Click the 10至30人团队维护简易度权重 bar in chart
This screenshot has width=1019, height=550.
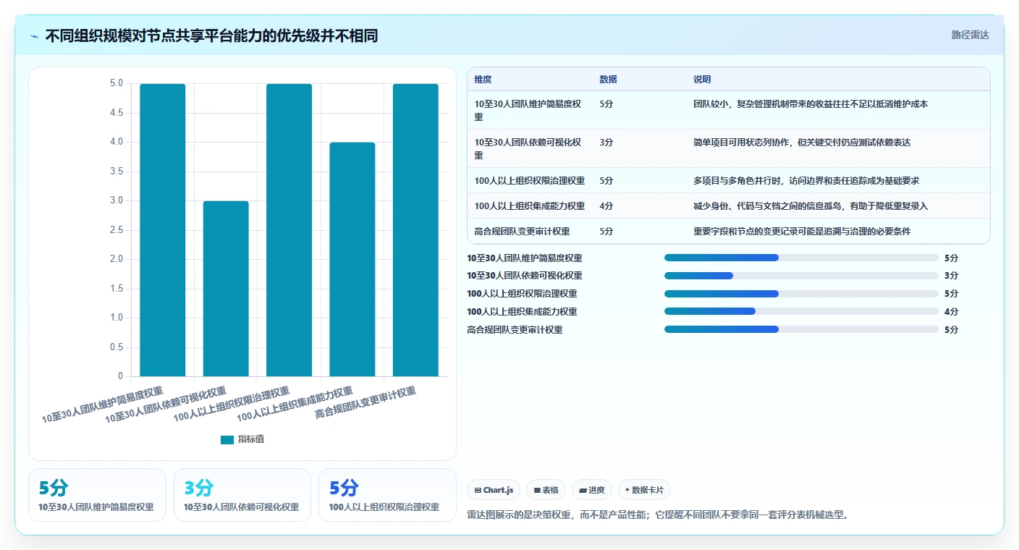[x=163, y=230]
